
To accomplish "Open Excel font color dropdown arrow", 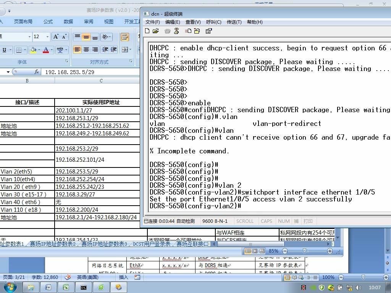I will point(52,50).
